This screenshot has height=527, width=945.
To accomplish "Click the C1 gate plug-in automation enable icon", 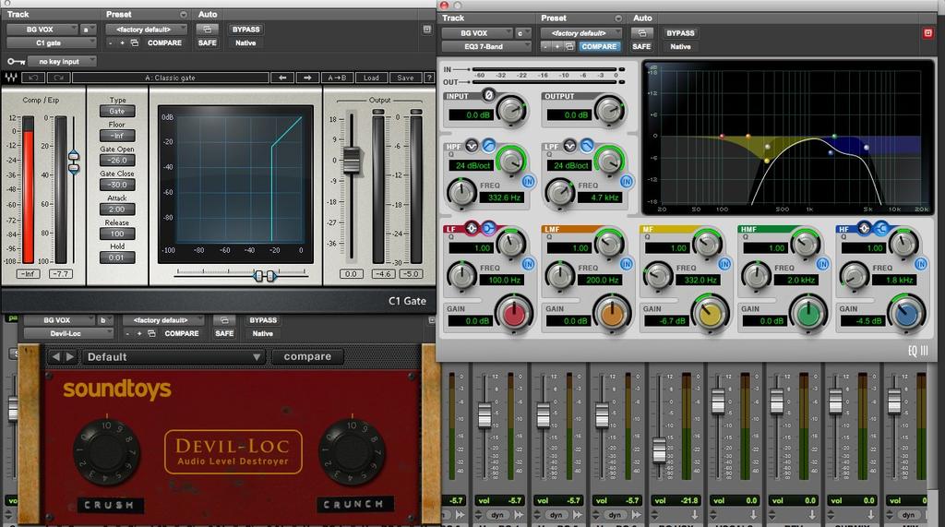I will (208, 29).
